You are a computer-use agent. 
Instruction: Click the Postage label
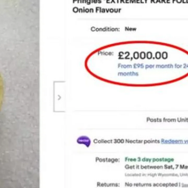[107, 160]
